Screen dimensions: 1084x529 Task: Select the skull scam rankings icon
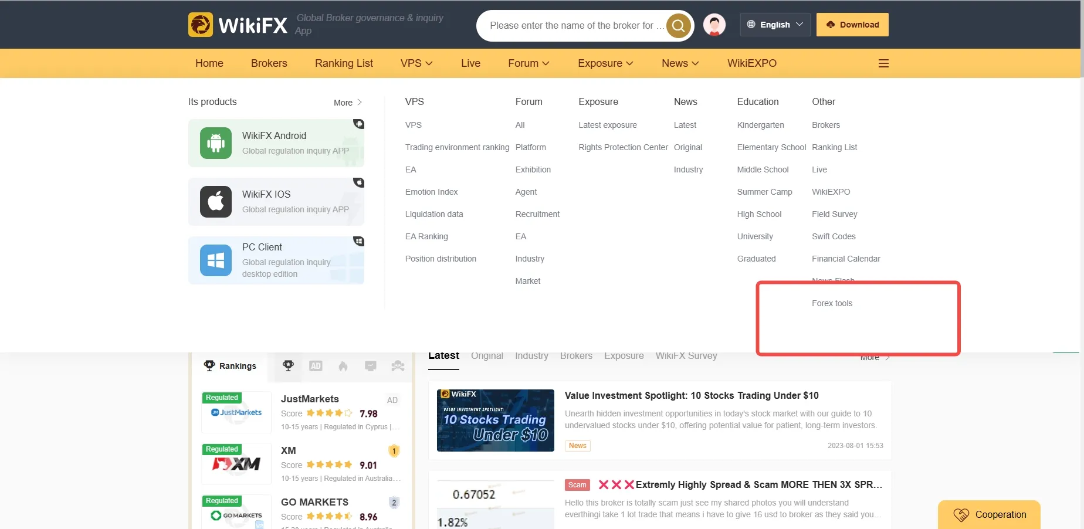[398, 366]
